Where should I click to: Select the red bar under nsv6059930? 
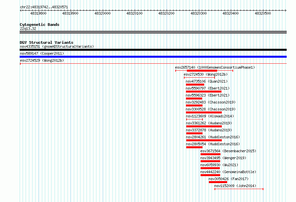[210, 168]
